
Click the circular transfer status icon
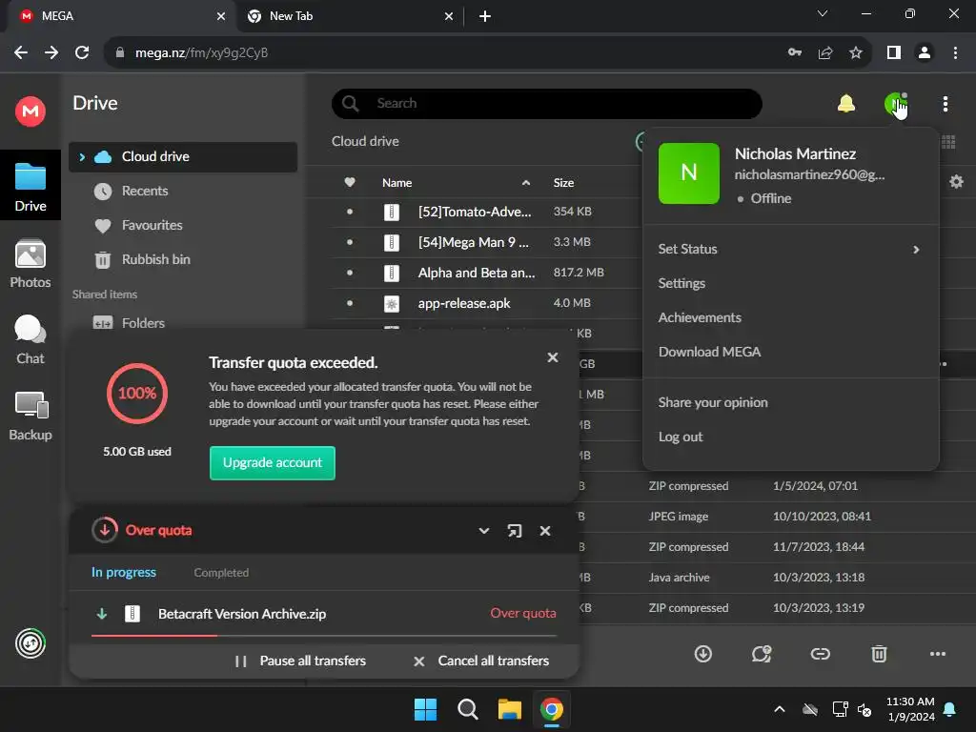[30, 643]
